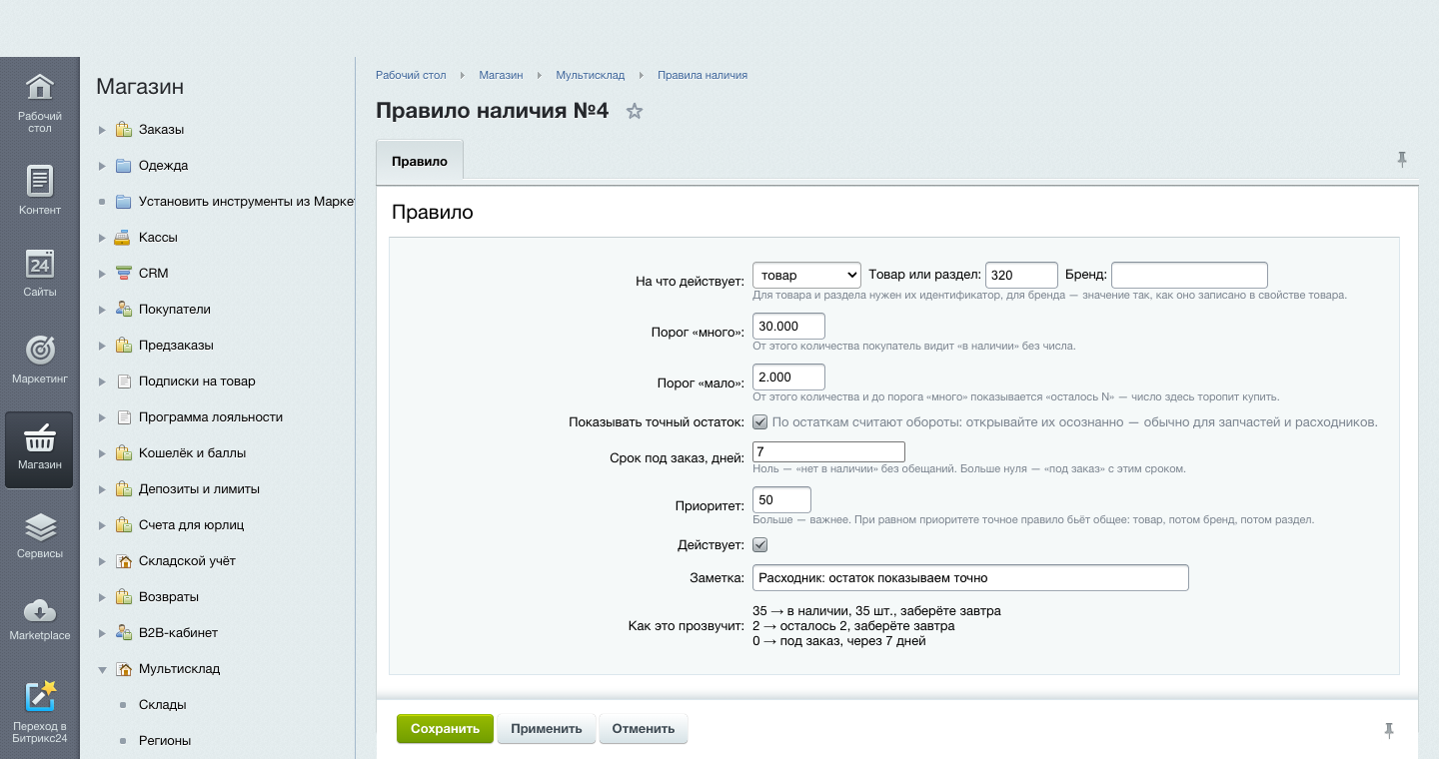Focus the Товар или раздел field
Screen dimensions: 1439x759
click(x=1021, y=275)
